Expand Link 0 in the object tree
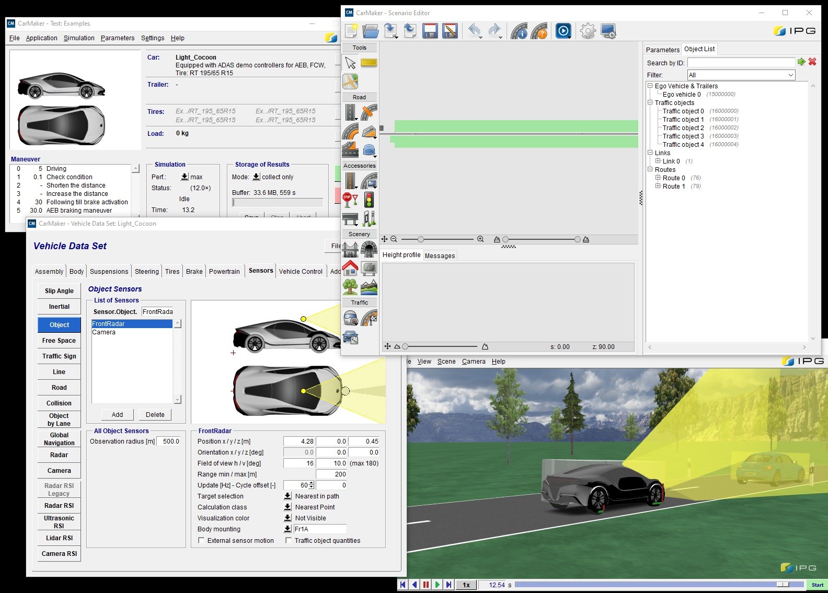Image resolution: width=828 pixels, height=593 pixels. click(658, 161)
